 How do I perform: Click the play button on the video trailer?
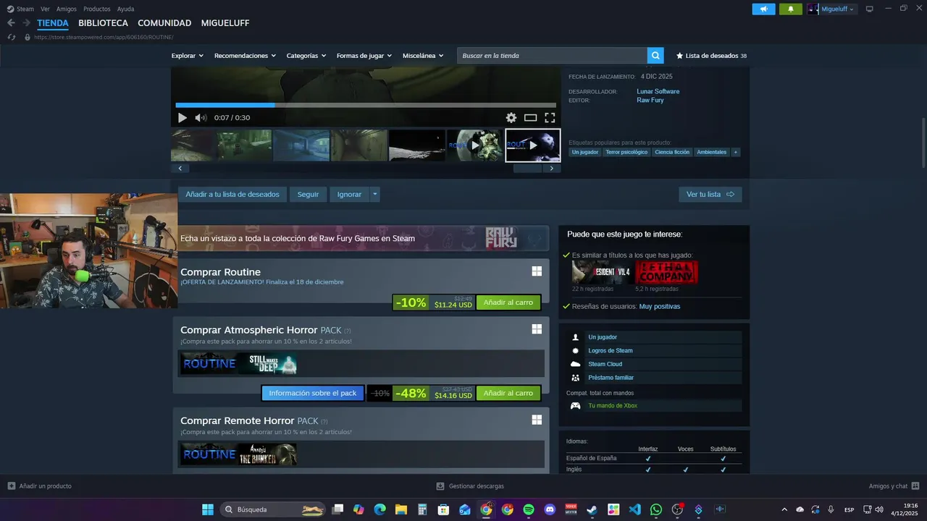[x=183, y=118]
